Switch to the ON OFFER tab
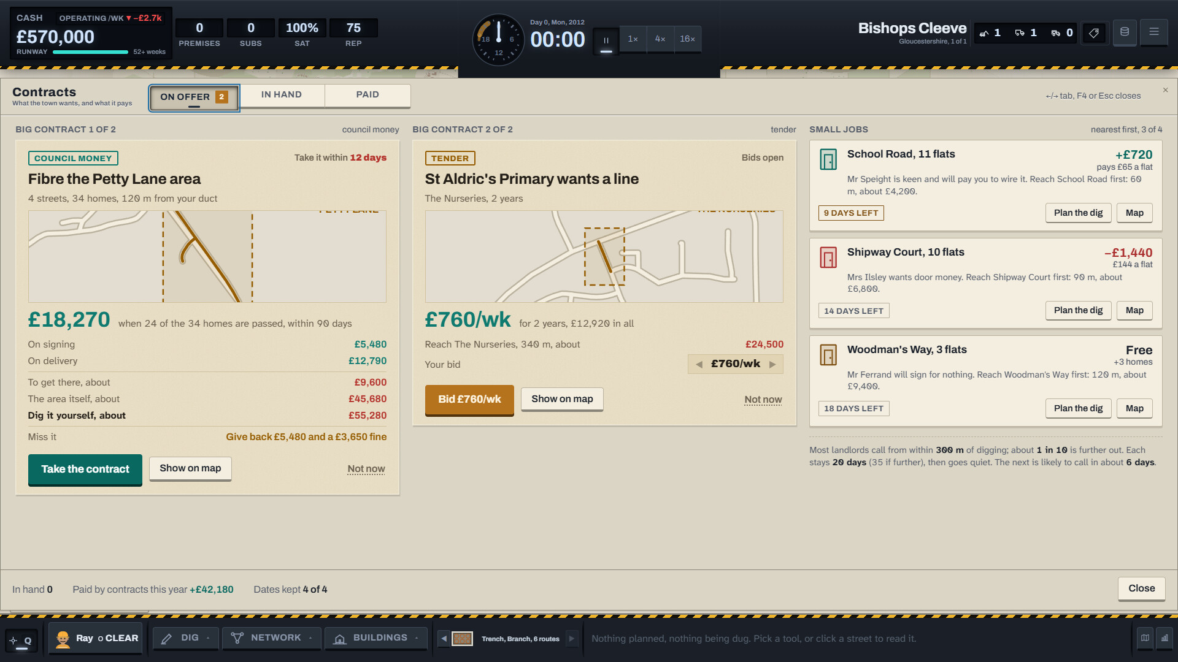This screenshot has height=662, width=1178. tap(194, 97)
